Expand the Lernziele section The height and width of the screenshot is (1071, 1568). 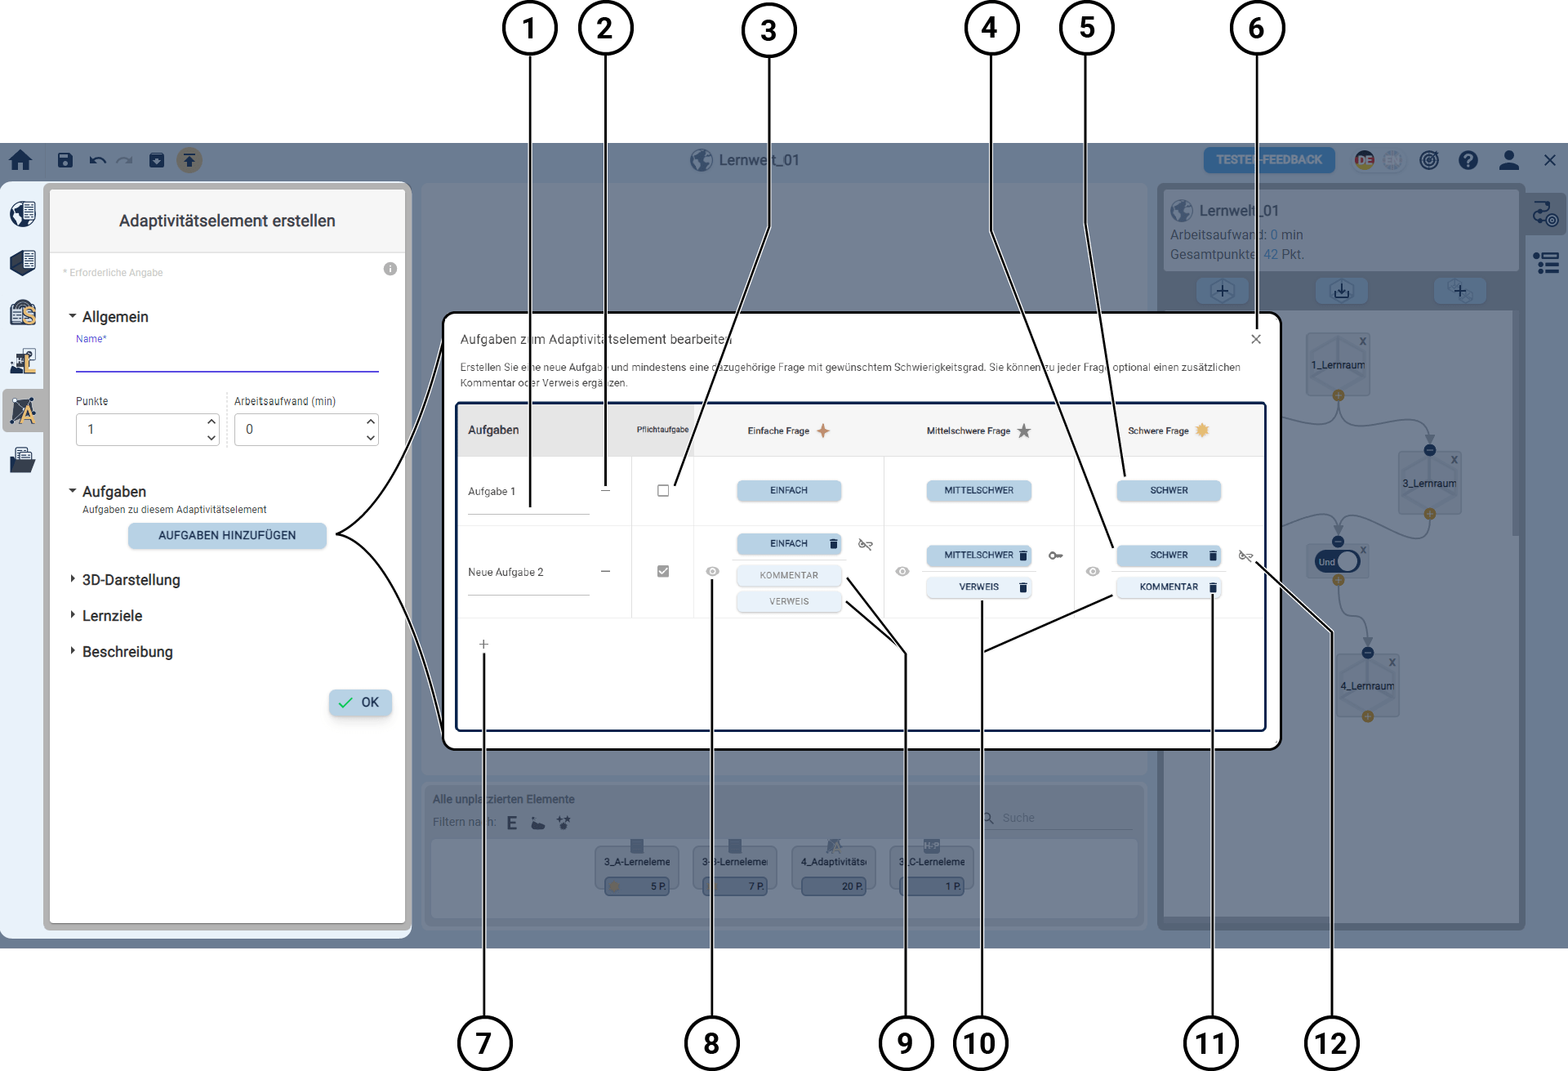pyautogui.click(x=73, y=615)
